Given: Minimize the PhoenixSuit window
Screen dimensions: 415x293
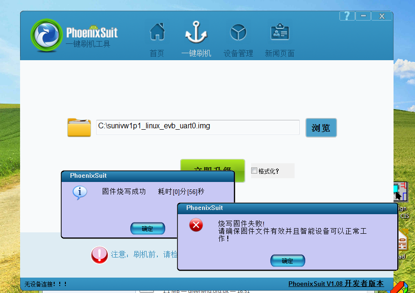Looking at the screenshot, I should (363, 16).
